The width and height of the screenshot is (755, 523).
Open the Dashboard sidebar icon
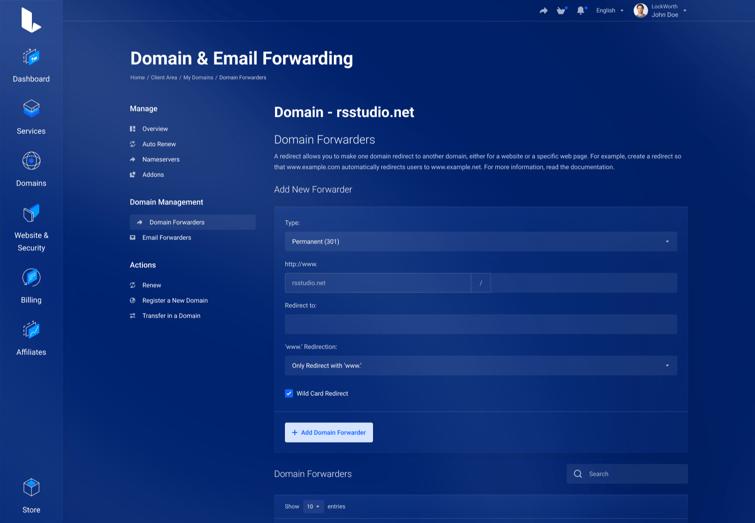pos(31,57)
